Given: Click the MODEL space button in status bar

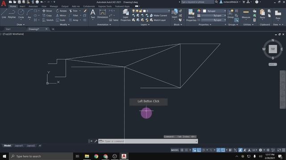Looking at the screenshot, I should 175,150.
